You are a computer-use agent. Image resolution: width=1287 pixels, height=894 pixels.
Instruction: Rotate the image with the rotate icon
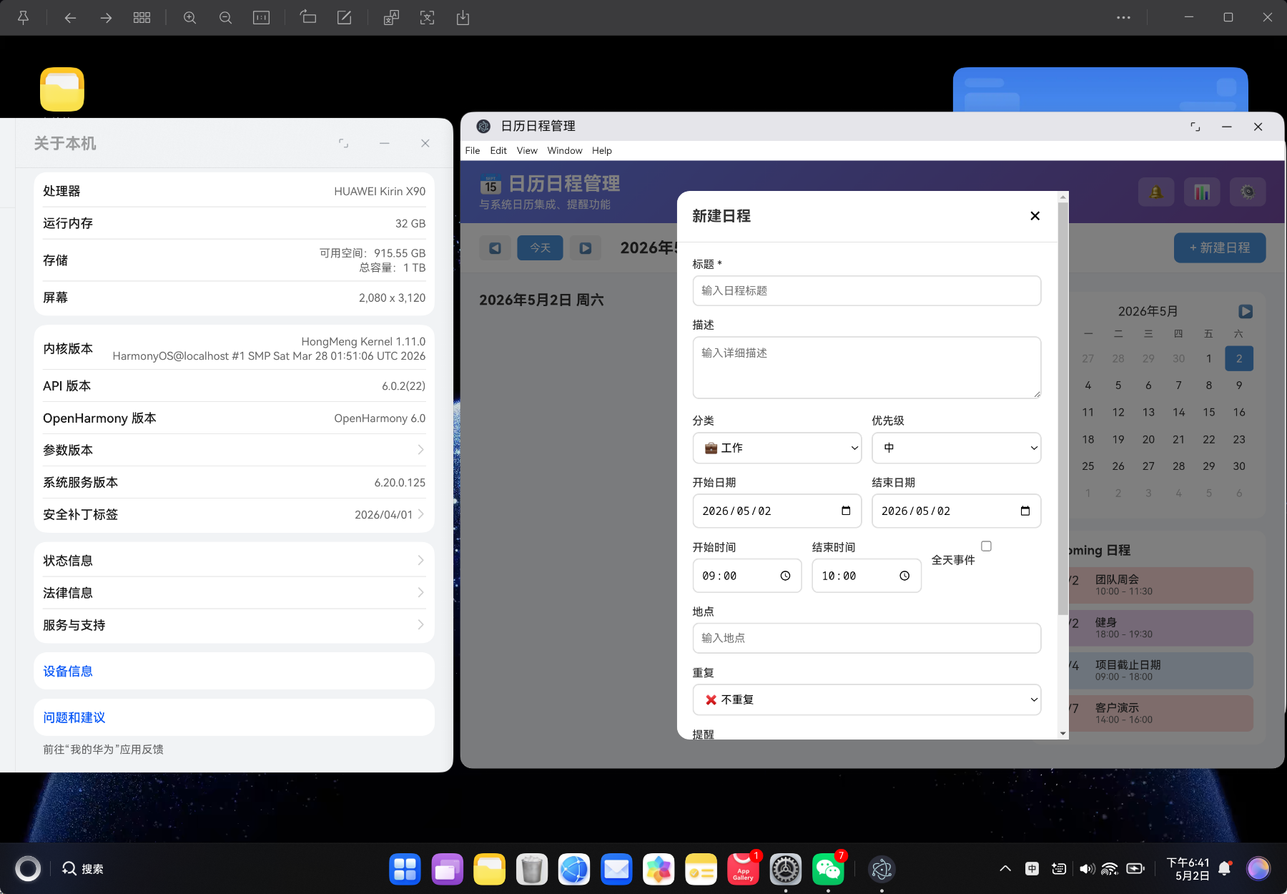pos(308,18)
